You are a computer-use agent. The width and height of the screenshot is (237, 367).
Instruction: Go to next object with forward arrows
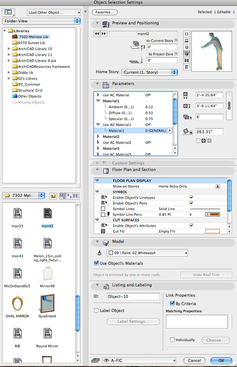pyautogui.click(x=104, y=34)
